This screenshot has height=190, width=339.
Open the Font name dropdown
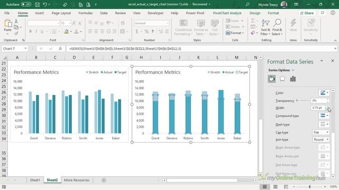58,23
